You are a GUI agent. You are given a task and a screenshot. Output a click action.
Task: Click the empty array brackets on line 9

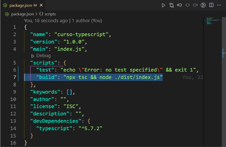coord(69,92)
